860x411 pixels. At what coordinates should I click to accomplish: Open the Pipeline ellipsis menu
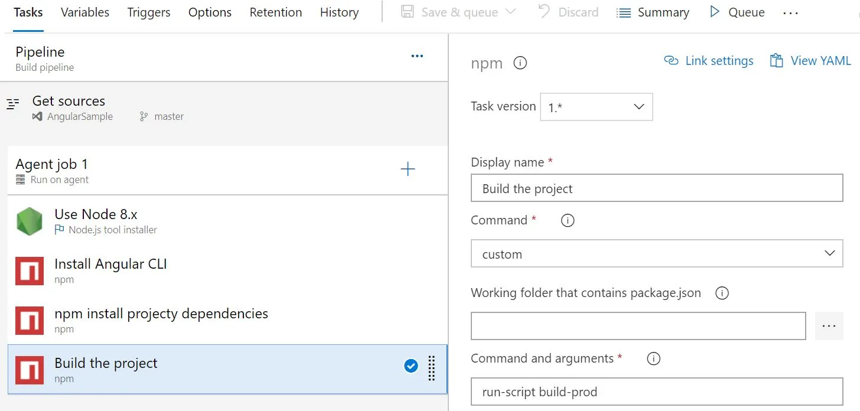click(x=417, y=57)
